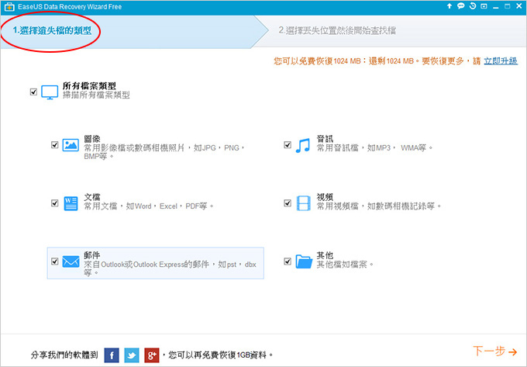Image resolution: width=527 pixels, height=367 pixels.
Task: Click the EaseUS app logo in title bar
Action: point(9,7)
